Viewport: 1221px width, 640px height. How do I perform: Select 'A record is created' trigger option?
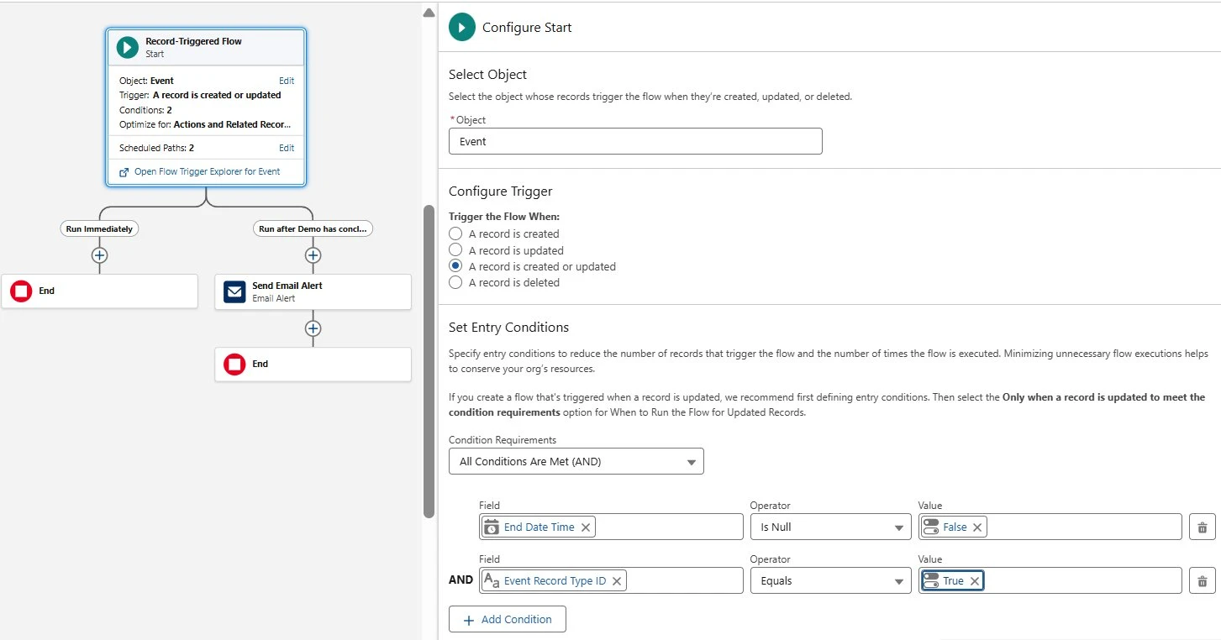coord(455,233)
